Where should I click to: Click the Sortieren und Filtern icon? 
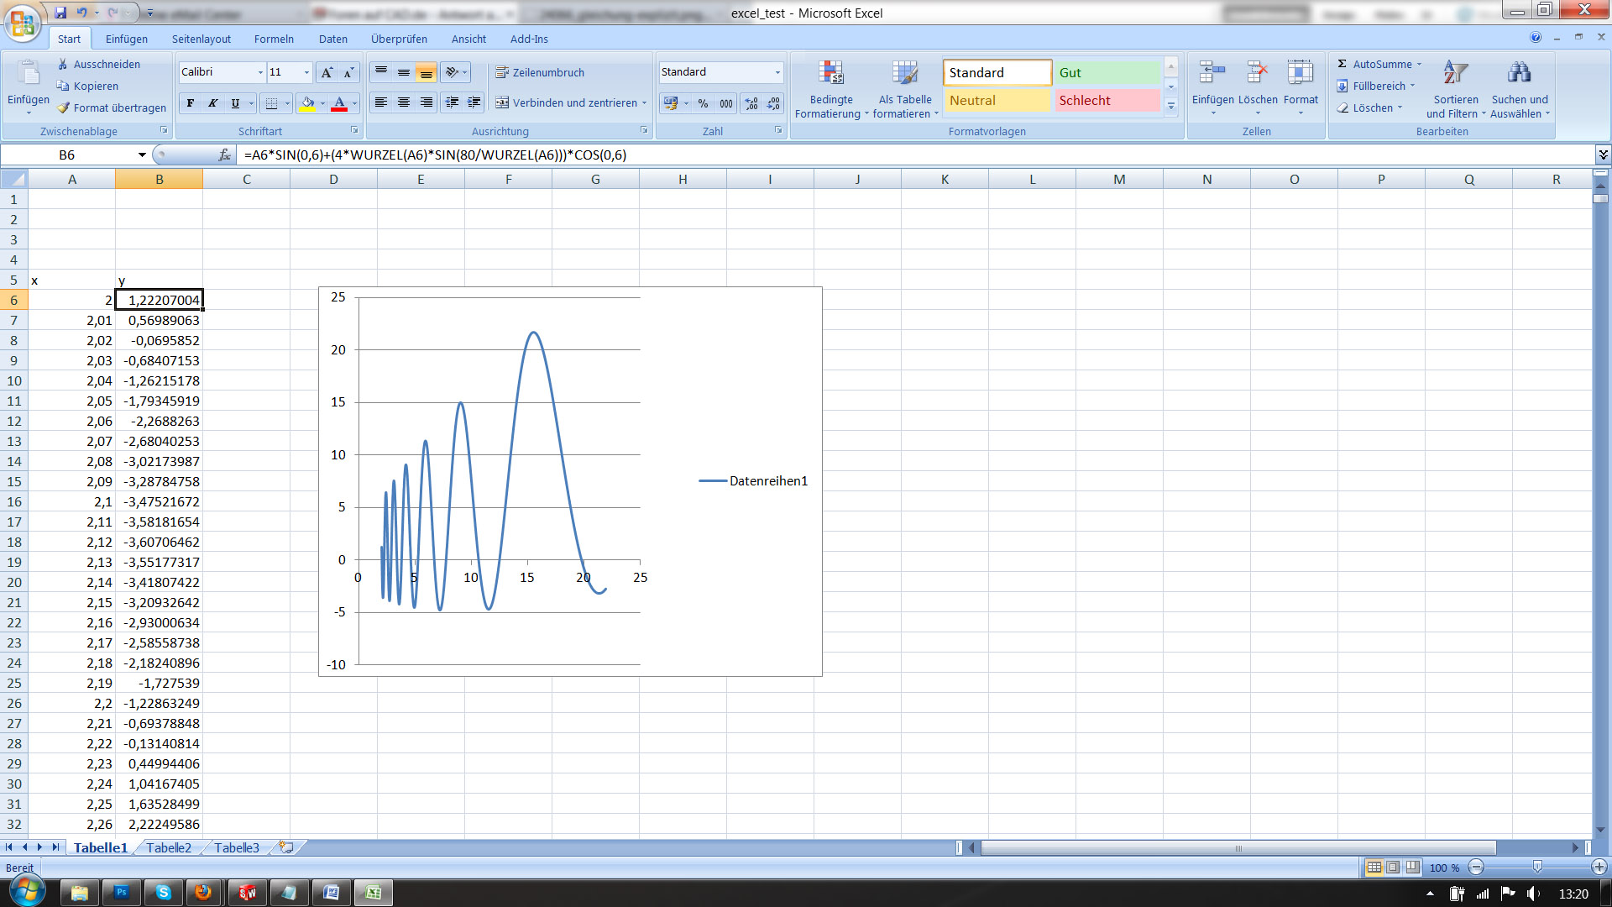[1455, 74]
